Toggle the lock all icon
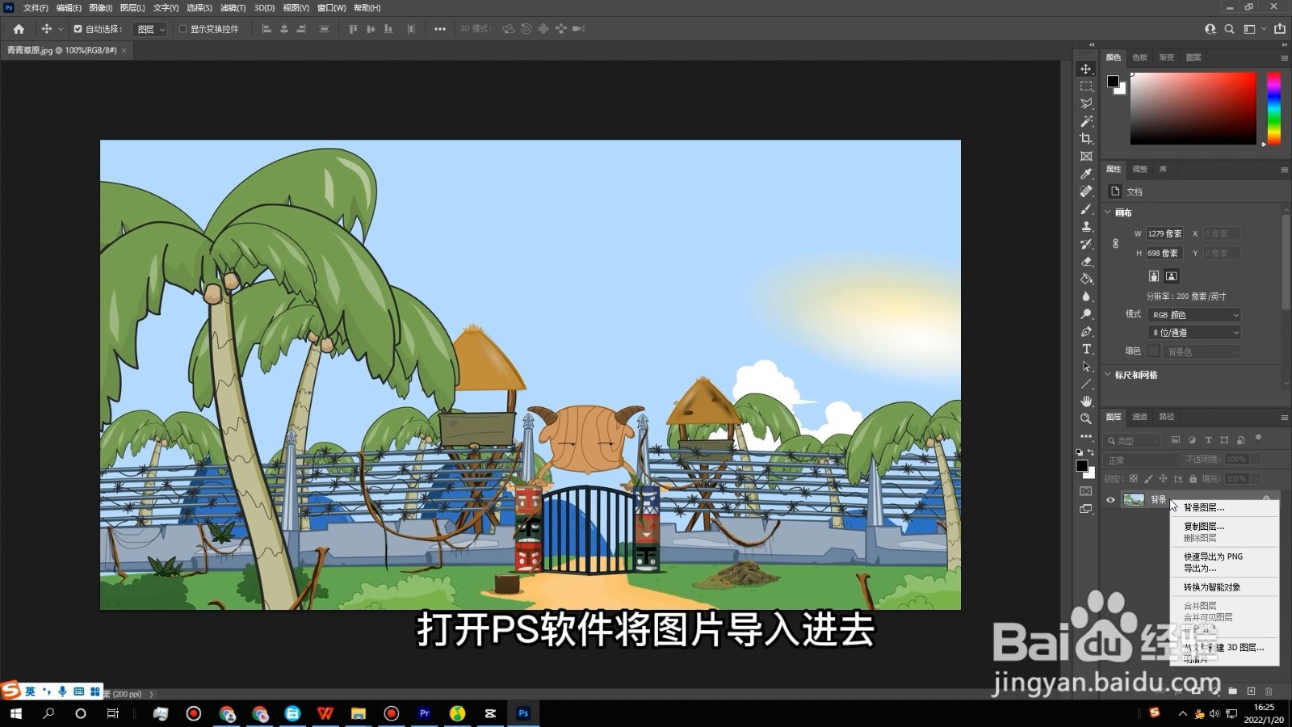 [x=1193, y=479]
